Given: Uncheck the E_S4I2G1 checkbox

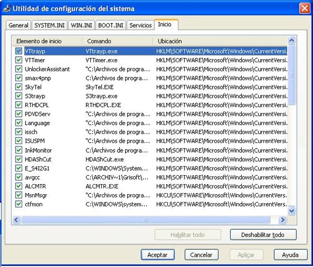Looking at the screenshot, I should pyautogui.click(x=19, y=168).
